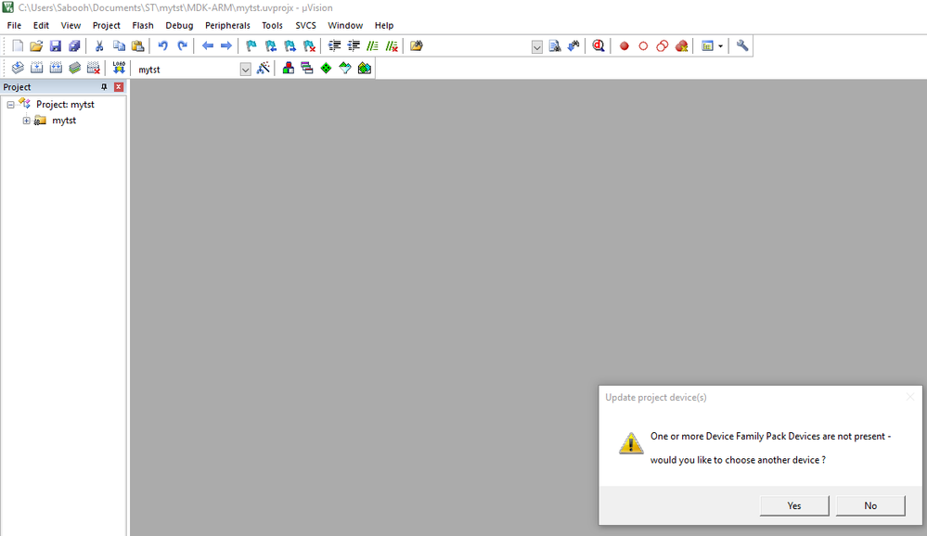This screenshot has width=927, height=536.
Task: Open the find text combo box dropdown
Action: 537,47
